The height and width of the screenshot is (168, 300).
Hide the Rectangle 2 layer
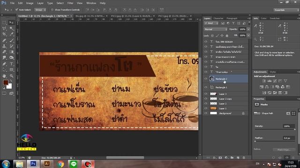(206, 79)
